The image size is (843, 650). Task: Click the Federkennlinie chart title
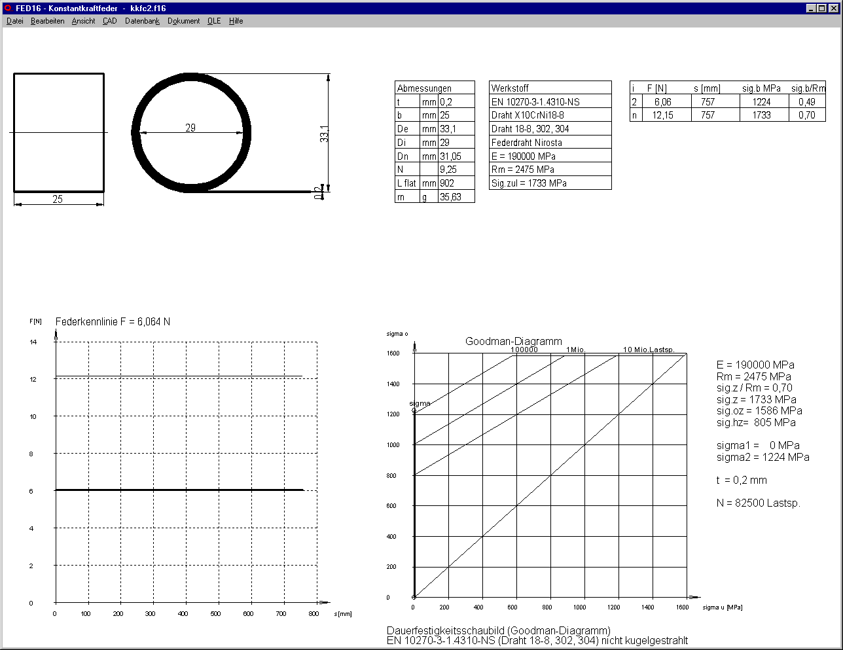point(113,322)
